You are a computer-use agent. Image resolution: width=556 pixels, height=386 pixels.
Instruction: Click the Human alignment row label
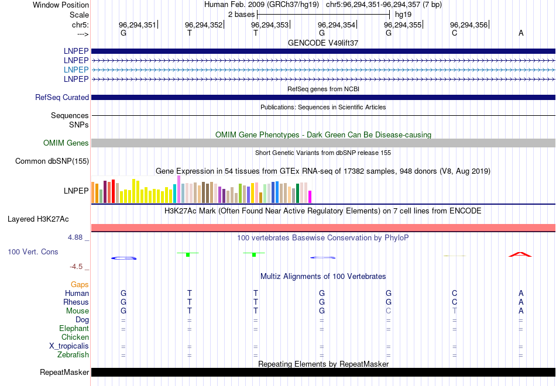click(x=77, y=294)
